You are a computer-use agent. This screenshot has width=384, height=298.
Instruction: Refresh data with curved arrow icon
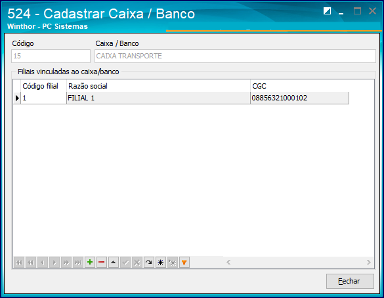[x=148, y=263]
